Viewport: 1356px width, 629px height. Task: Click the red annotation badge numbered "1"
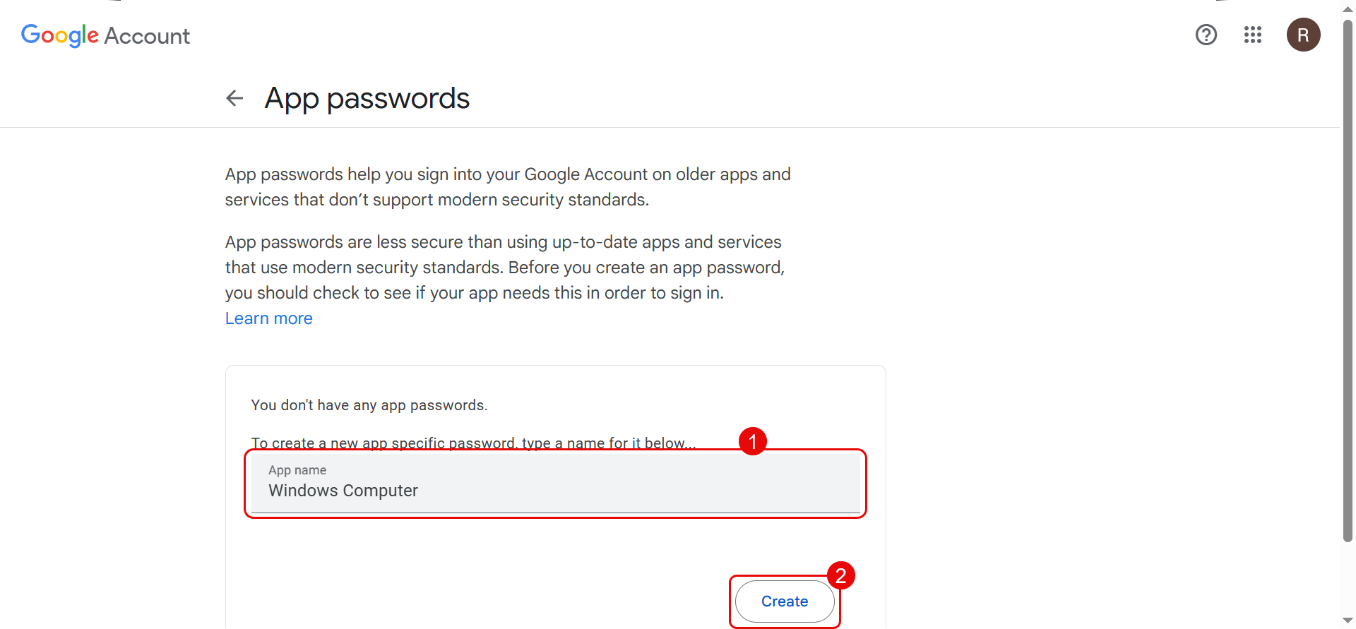tap(753, 441)
